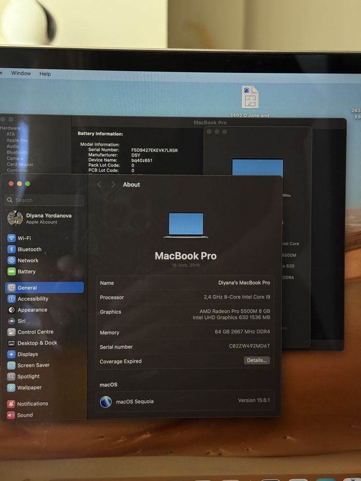
Task: Click battery serial F5D9427EKEVK7LR5R
Action: pyautogui.click(x=155, y=150)
